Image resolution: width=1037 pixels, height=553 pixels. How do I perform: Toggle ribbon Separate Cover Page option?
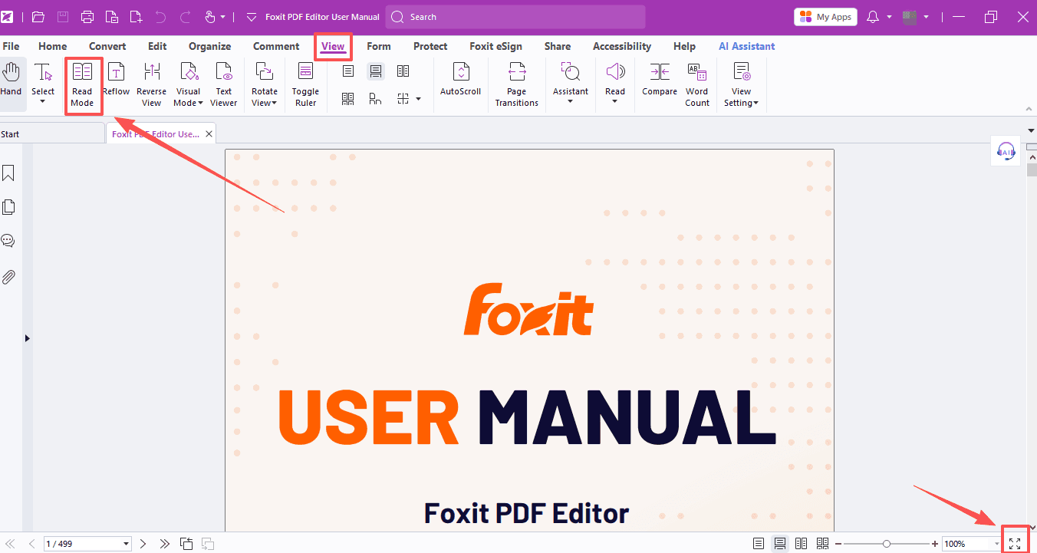pos(375,98)
